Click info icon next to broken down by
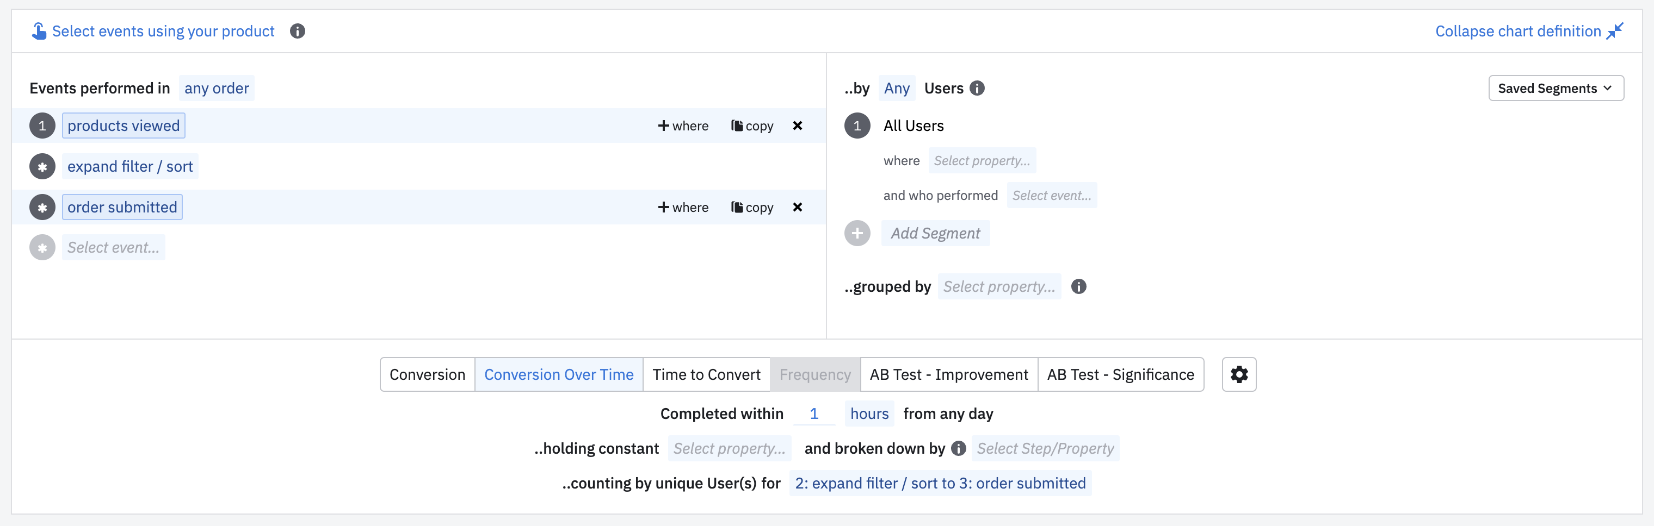The height and width of the screenshot is (526, 1654). [959, 448]
